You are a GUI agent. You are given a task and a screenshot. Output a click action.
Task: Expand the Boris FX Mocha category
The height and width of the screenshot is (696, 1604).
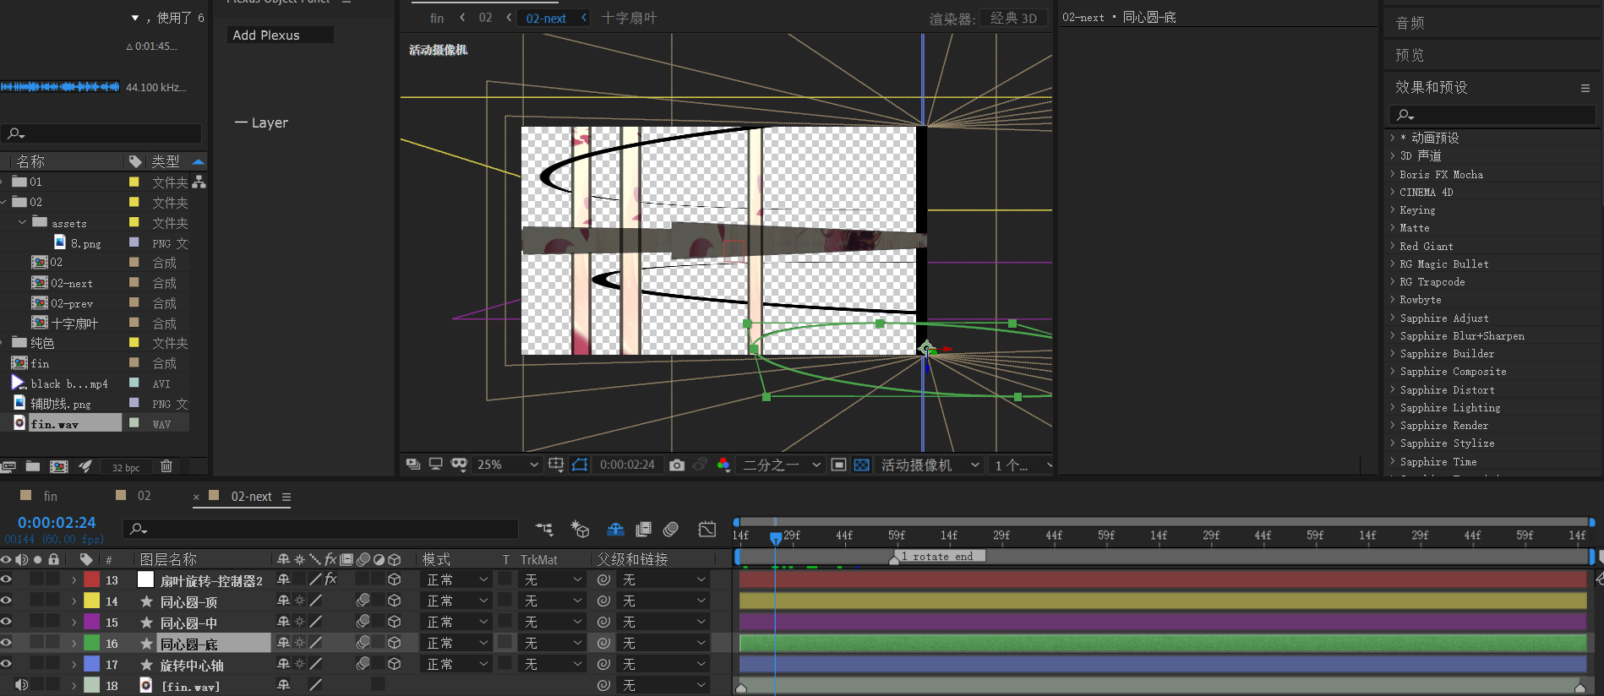[1393, 174]
